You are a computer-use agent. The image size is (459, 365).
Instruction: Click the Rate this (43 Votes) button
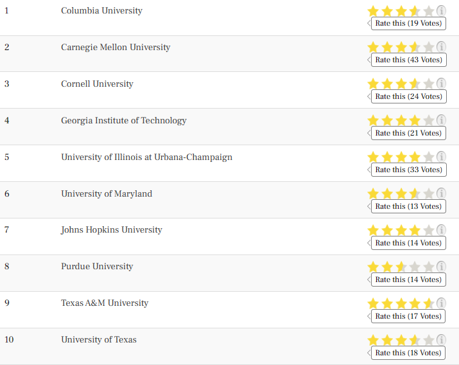coord(409,60)
